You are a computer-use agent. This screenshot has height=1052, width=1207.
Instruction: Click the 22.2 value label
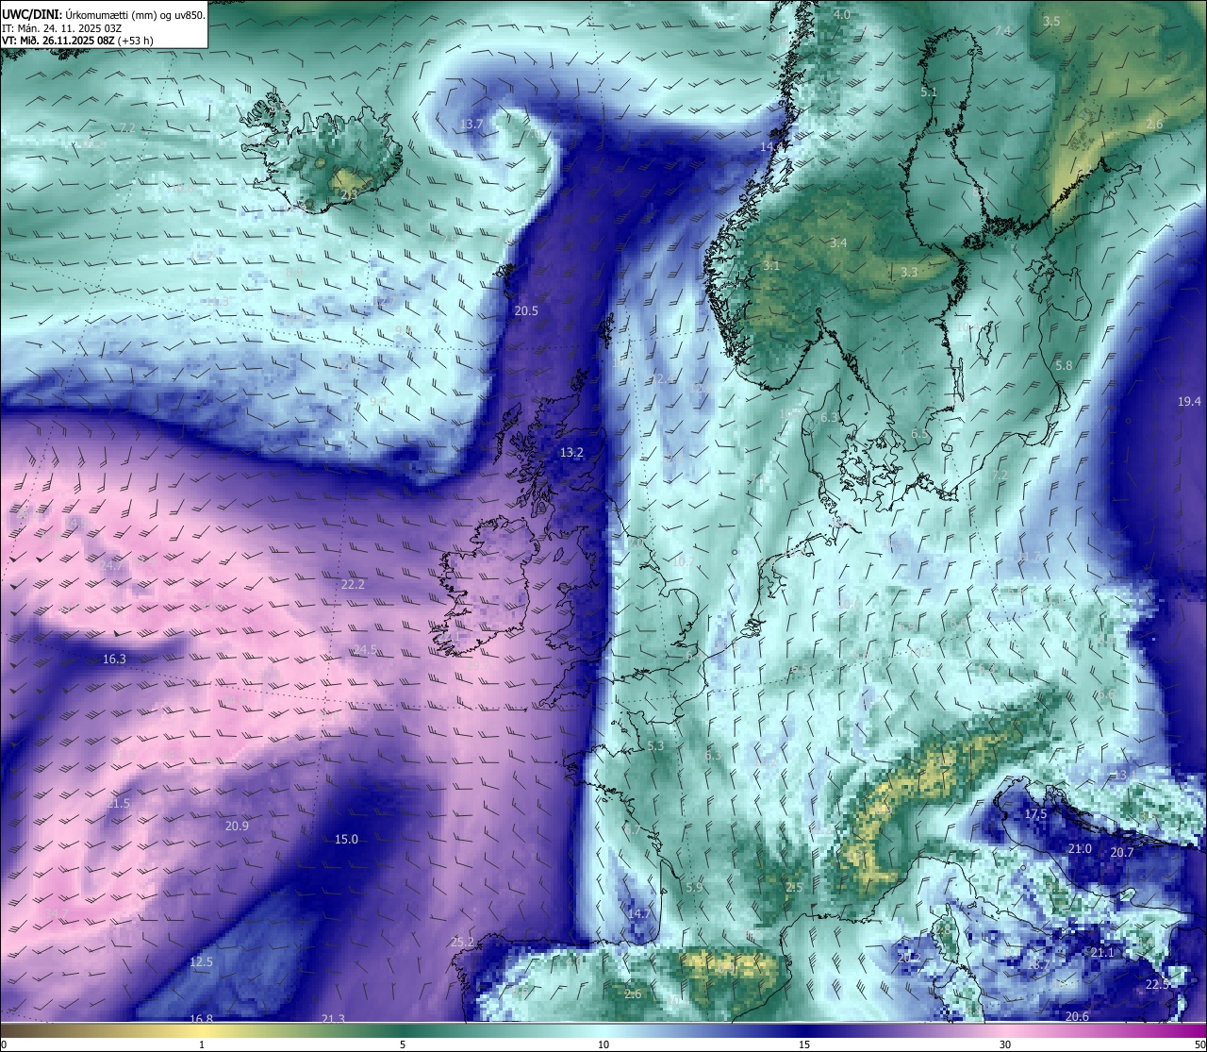tap(353, 585)
